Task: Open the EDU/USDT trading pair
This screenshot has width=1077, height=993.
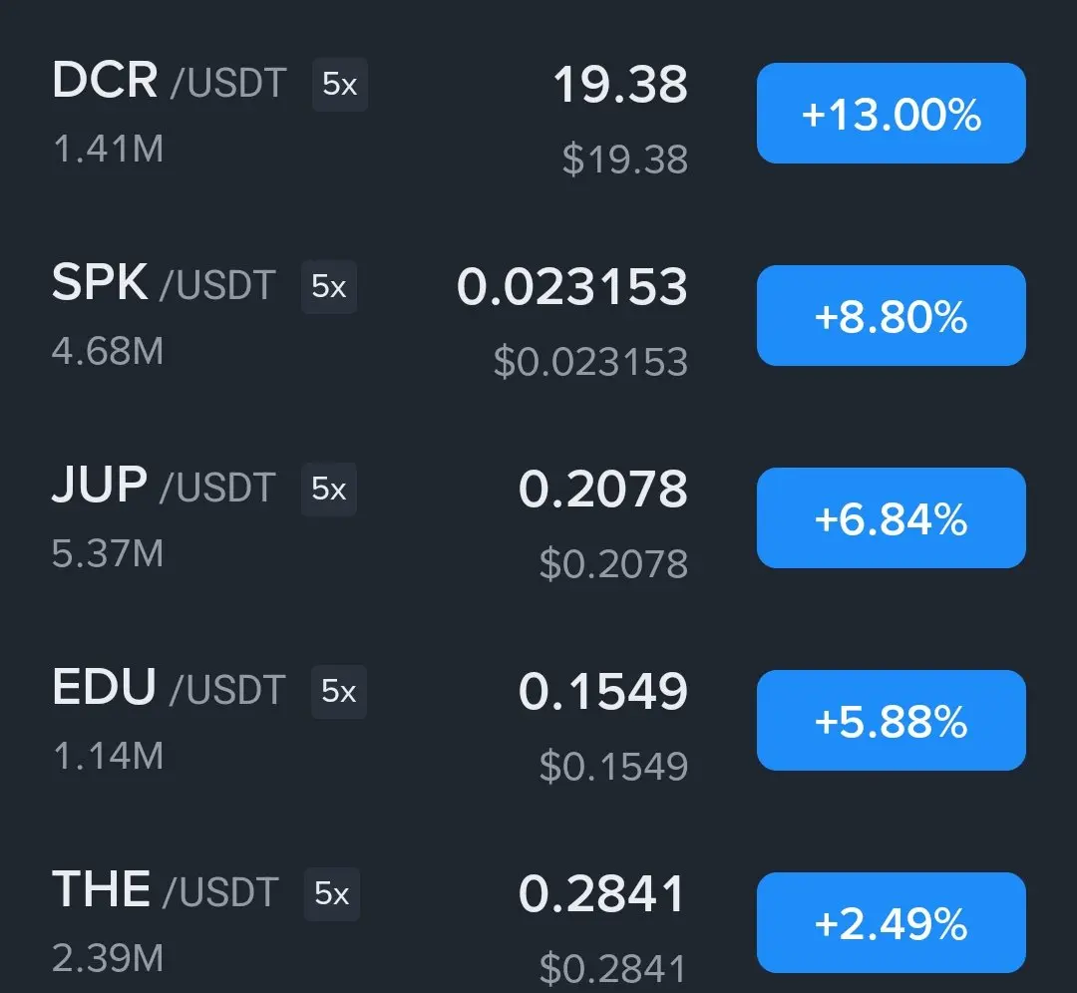Action: (169, 688)
